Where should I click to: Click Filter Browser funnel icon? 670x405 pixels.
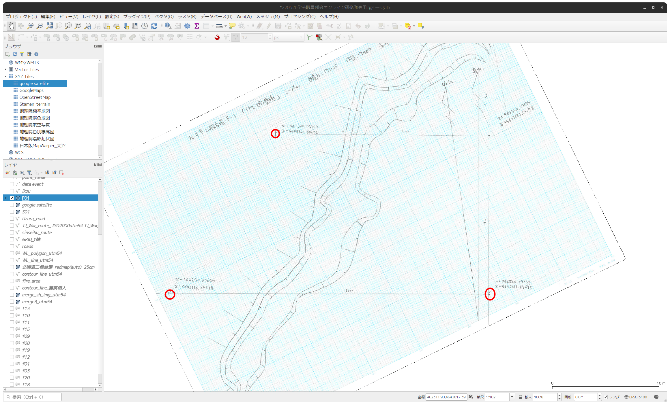[x=22, y=54]
